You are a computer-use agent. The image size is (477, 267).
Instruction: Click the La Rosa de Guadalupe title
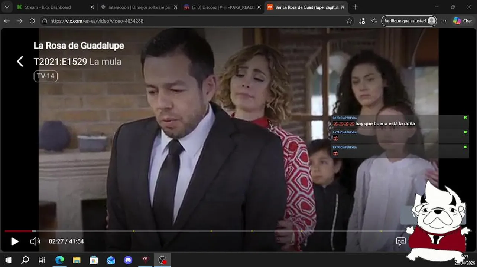pyautogui.click(x=79, y=46)
